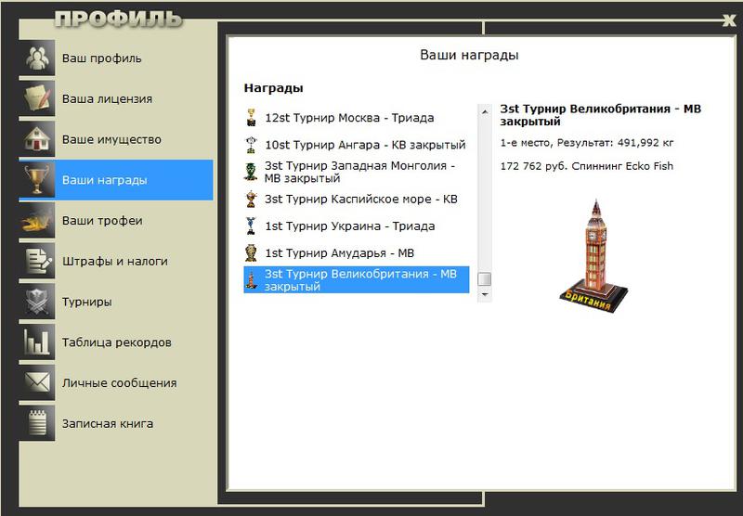
Task: Click the awards list scrollbar thumb
Action: click(484, 279)
